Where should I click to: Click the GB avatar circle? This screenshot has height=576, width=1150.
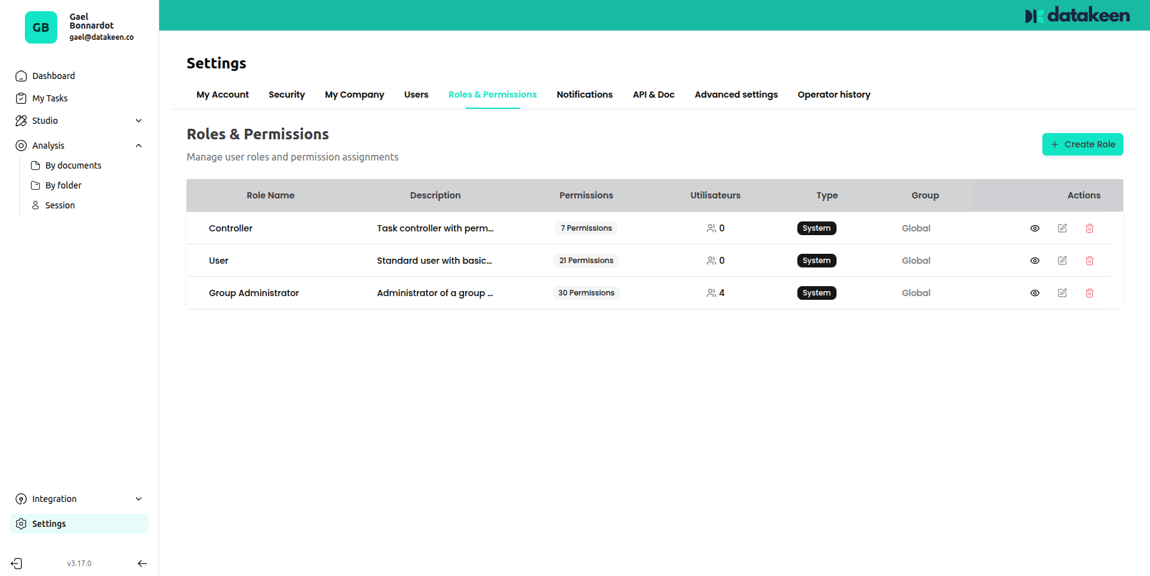(x=41, y=27)
